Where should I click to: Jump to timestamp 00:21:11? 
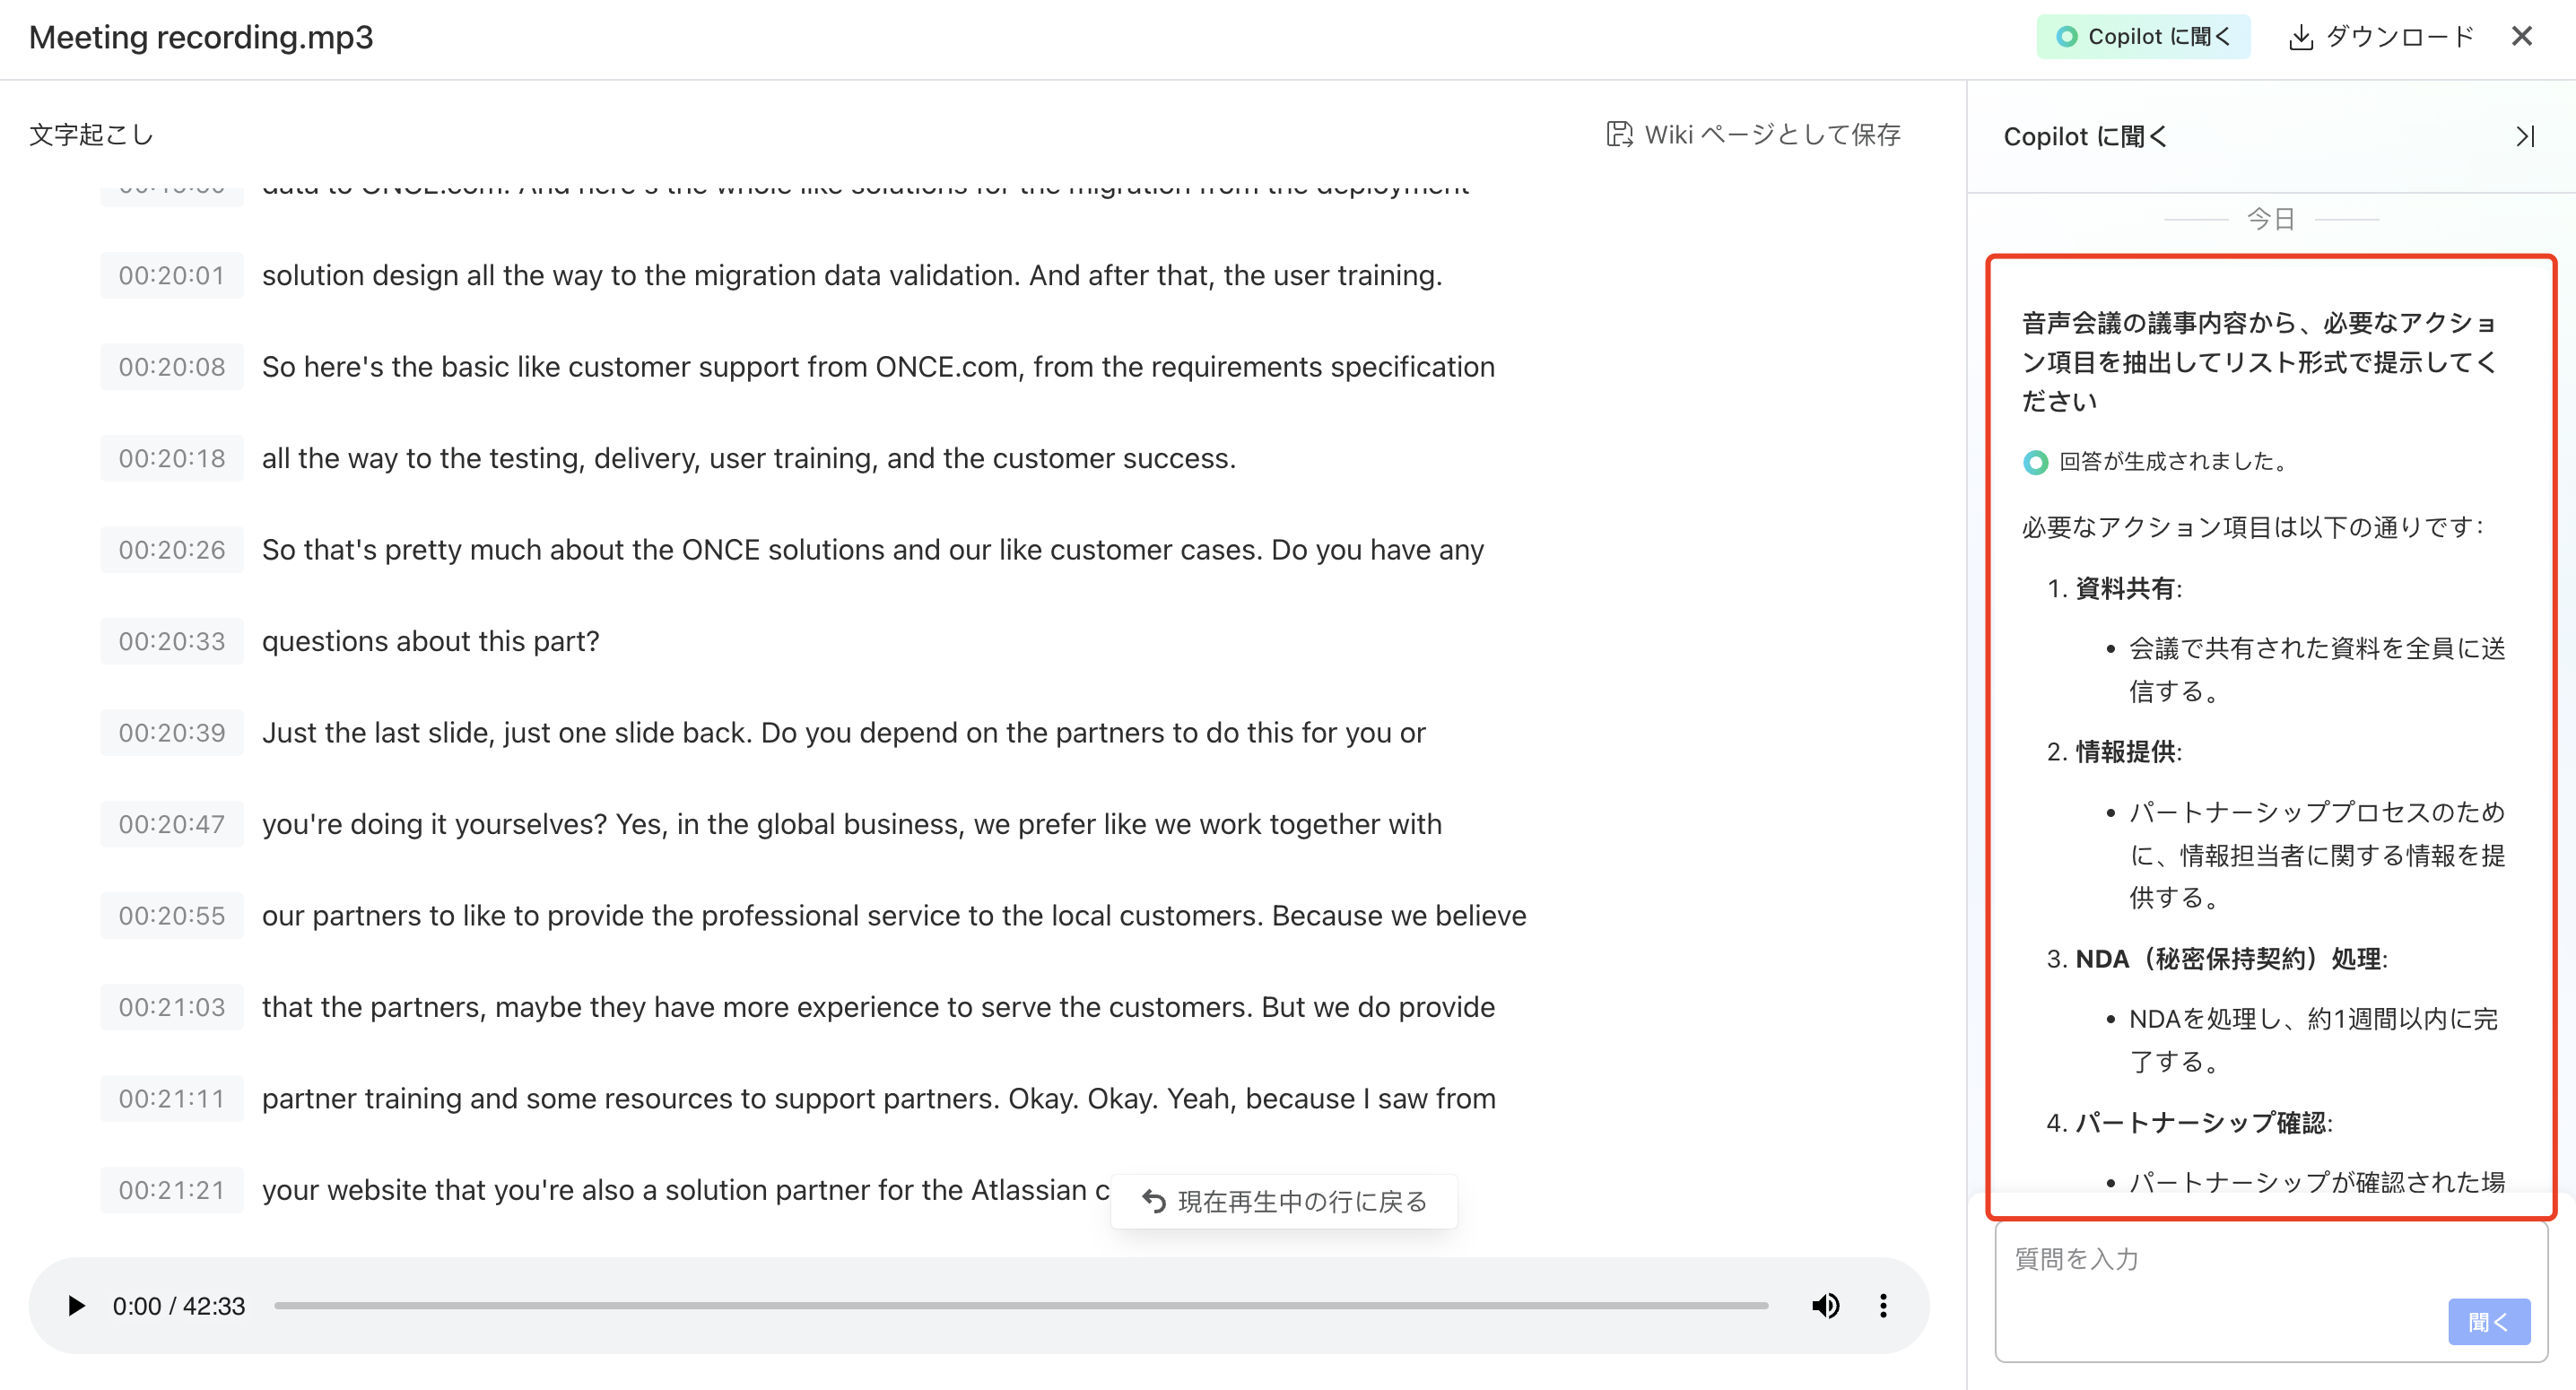point(172,1099)
